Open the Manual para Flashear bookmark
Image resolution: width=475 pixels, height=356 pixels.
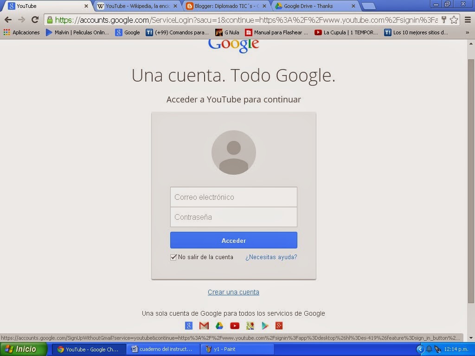pyautogui.click(x=276, y=32)
